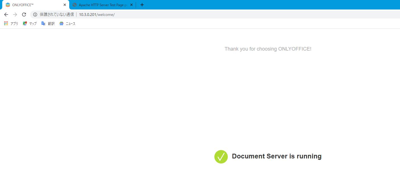400x185 pixels.
Task: Click the green checkmark graphic
Action: pyautogui.click(x=221, y=156)
